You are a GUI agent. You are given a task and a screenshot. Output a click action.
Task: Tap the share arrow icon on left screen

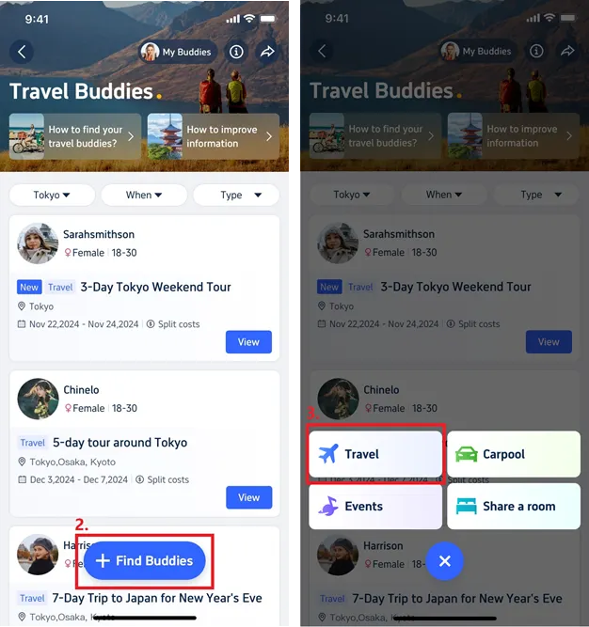coord(267,52)
